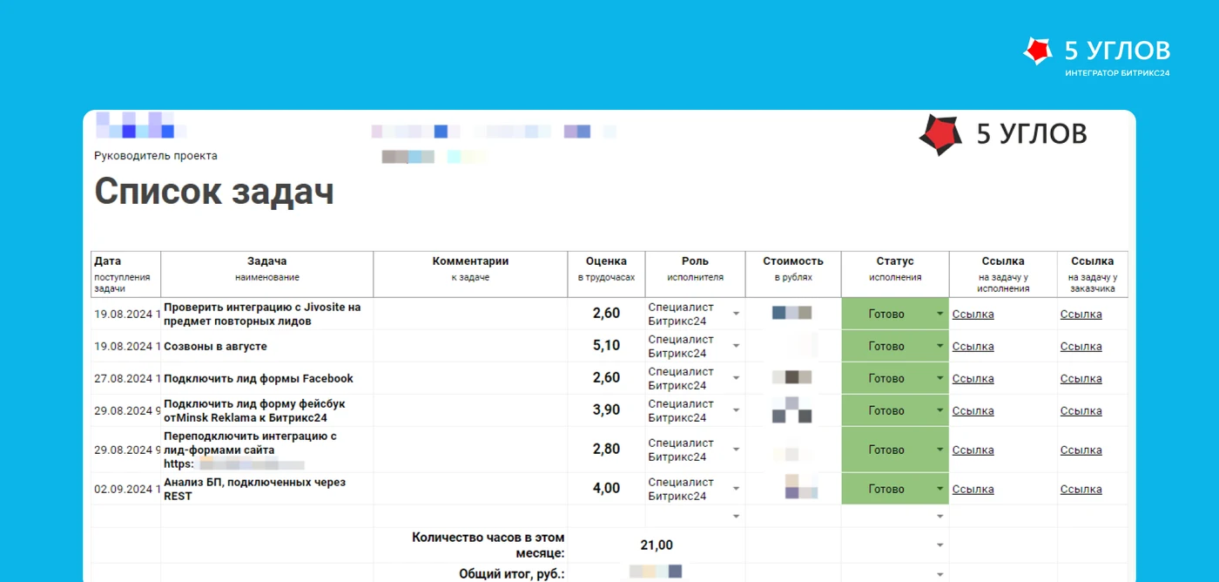Select cell Созвоны в августе
Screen dimensions: 1219x582
tap(267, 347)
